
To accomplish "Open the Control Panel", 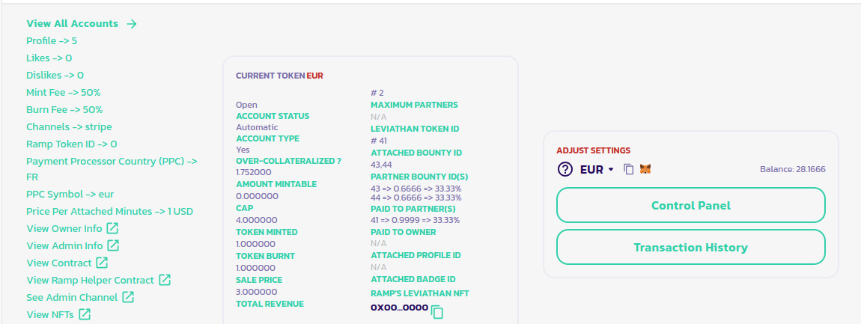I will coord(690,205).
